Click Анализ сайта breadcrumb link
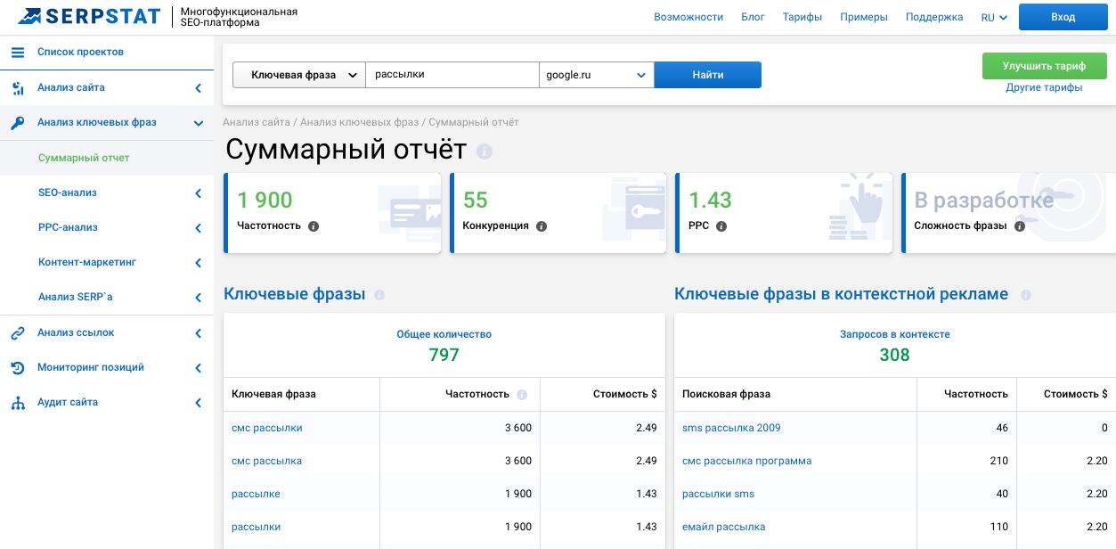The image size is (1116, 549). tap(257, 122)
